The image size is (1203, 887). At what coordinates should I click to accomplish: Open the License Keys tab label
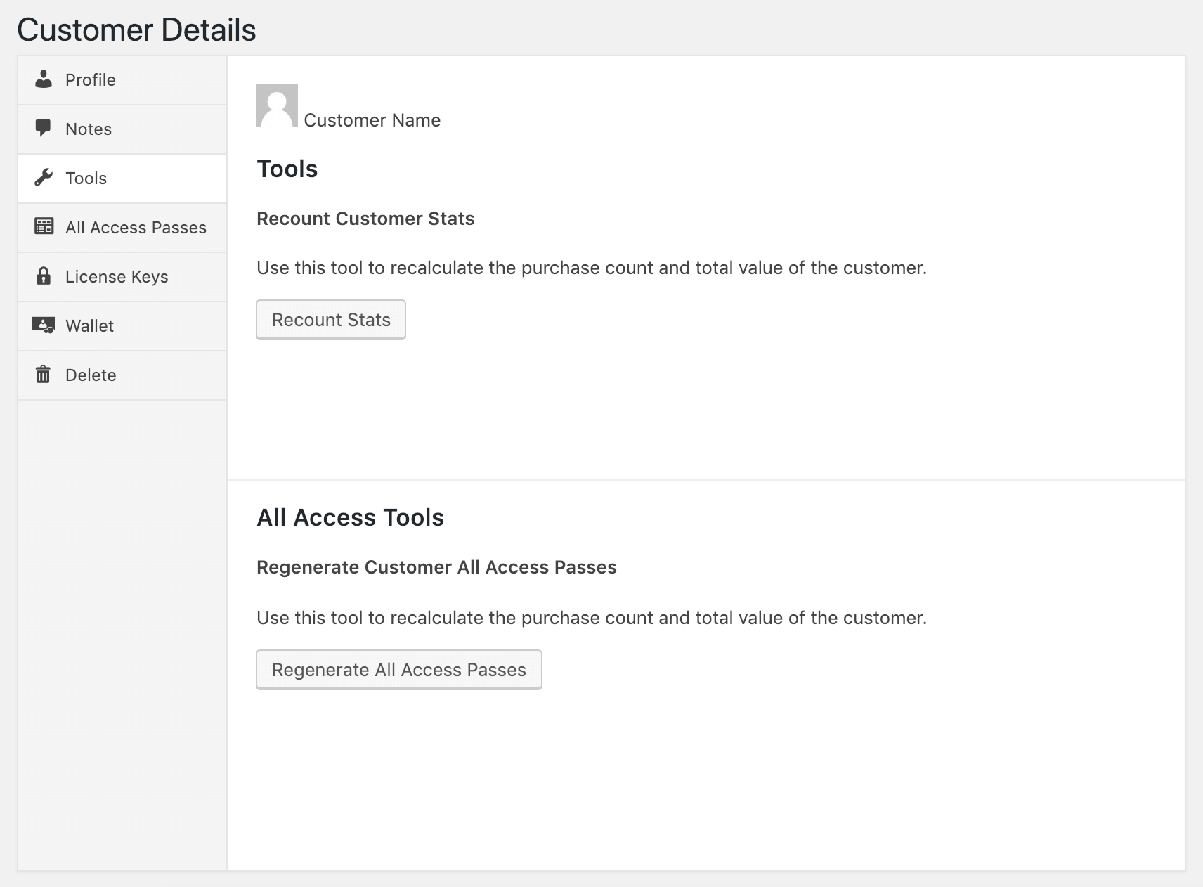click(x=117, y=277)
